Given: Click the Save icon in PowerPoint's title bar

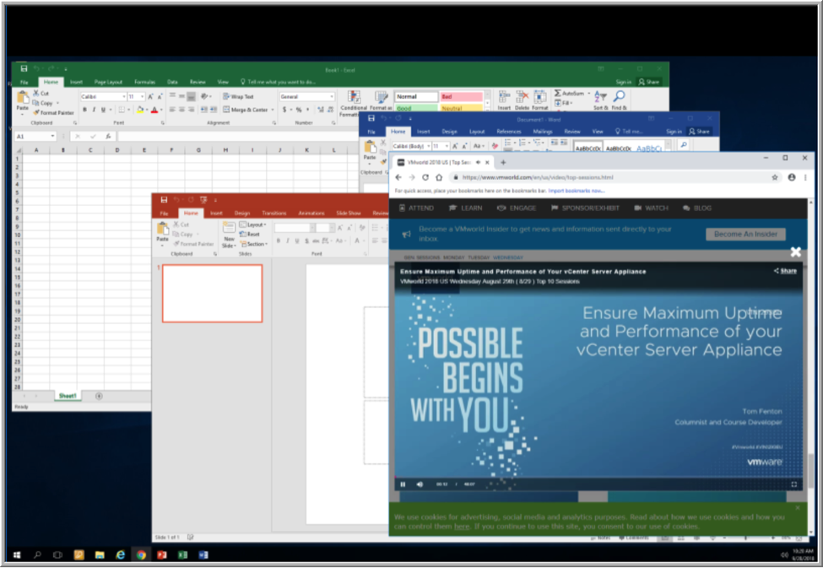Looking at the screenshot, I should [x=164, y=200].
